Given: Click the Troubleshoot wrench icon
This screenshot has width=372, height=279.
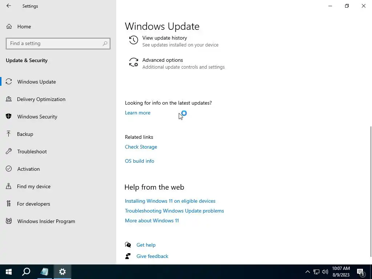Looking at the screenshot, I should [x=9, y=151].
